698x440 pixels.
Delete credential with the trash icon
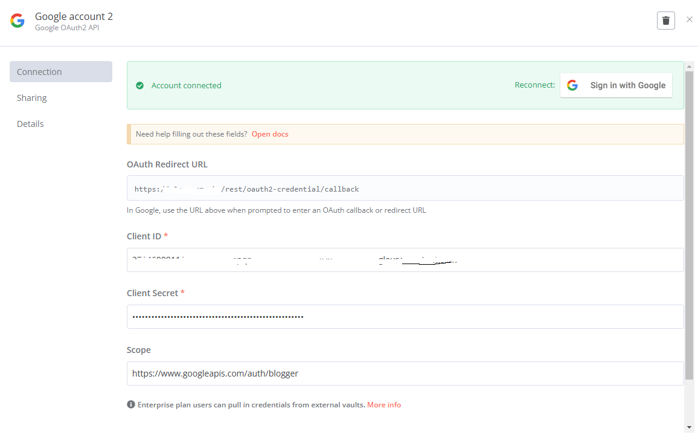665,21
